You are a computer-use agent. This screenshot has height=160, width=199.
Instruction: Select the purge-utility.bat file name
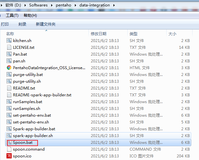tap(28, 75)
